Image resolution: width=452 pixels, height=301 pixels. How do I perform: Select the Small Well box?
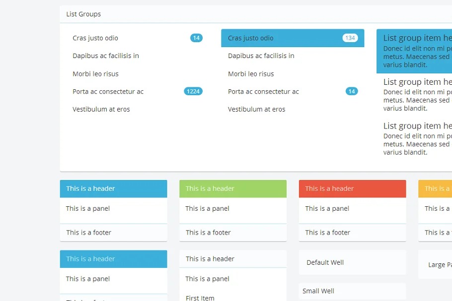point(352,291)
